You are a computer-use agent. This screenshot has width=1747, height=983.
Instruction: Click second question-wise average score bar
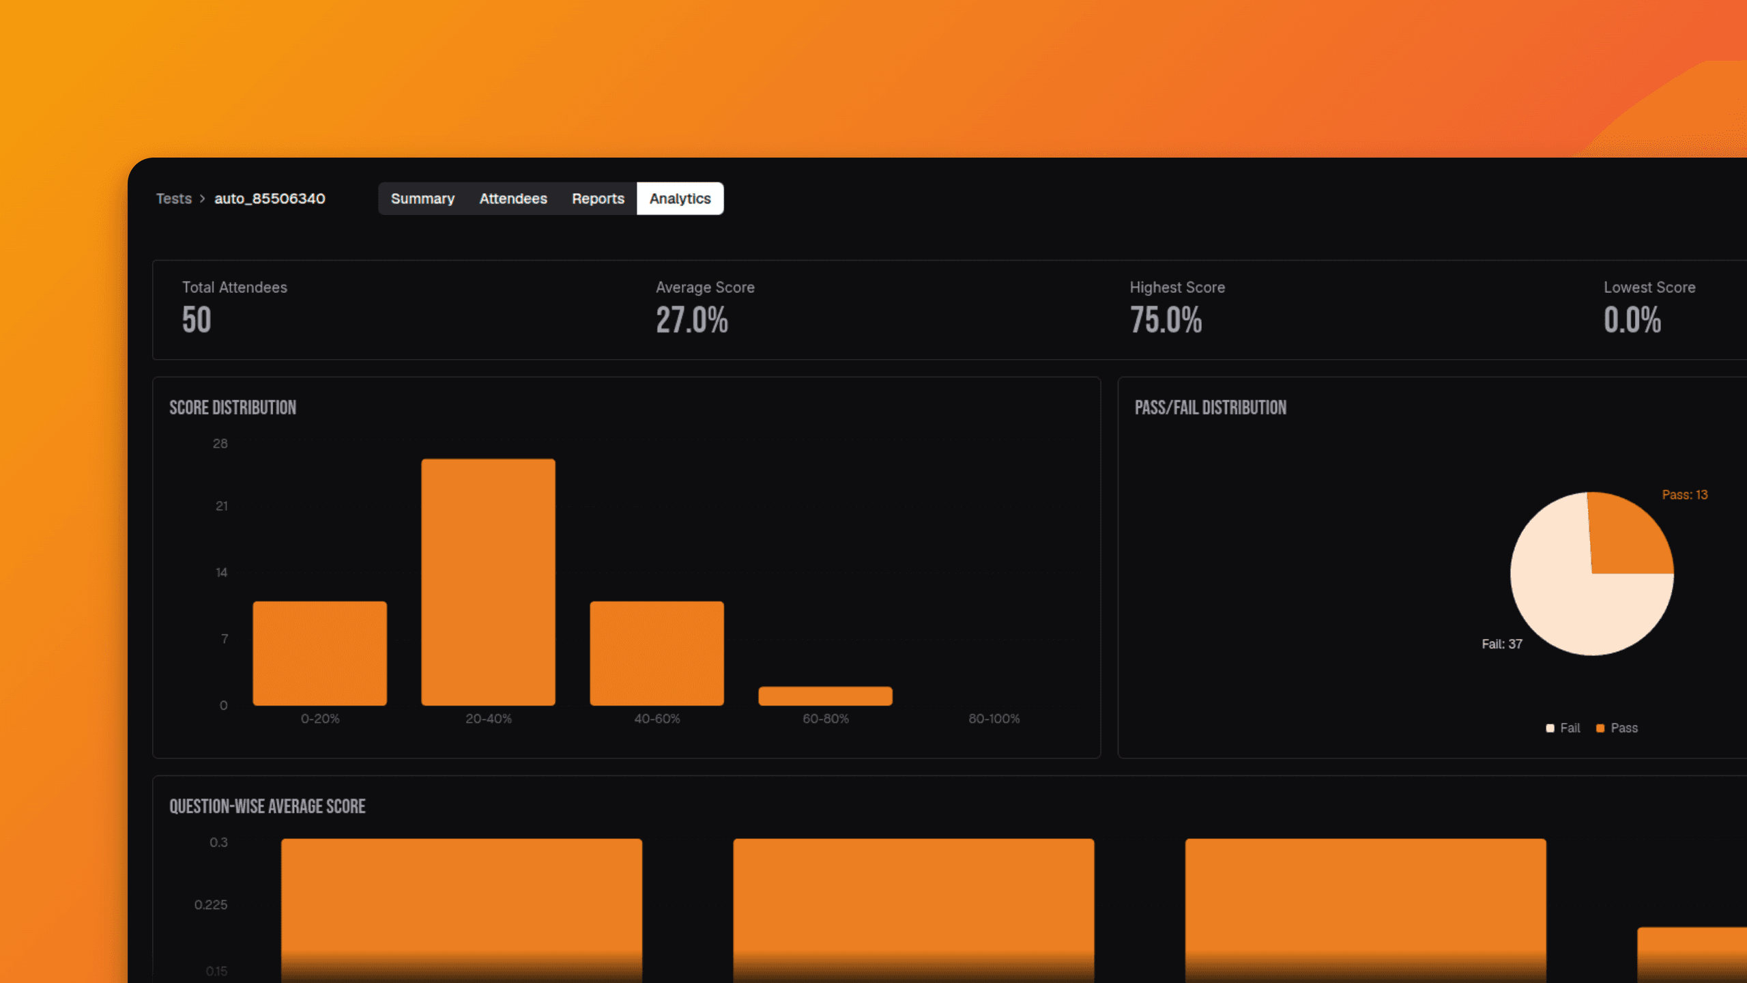[914, 911]
